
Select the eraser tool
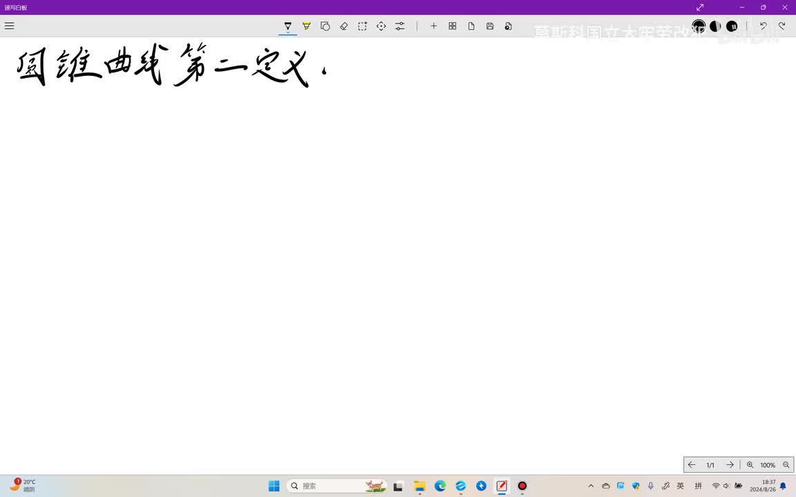(x=343, y=26)
